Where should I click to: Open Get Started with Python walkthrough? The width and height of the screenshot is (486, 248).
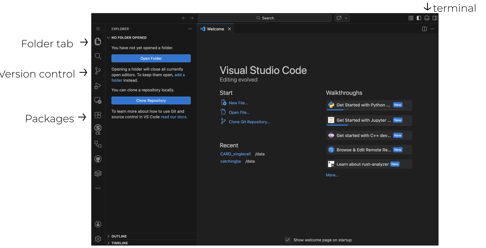[369, 105]
